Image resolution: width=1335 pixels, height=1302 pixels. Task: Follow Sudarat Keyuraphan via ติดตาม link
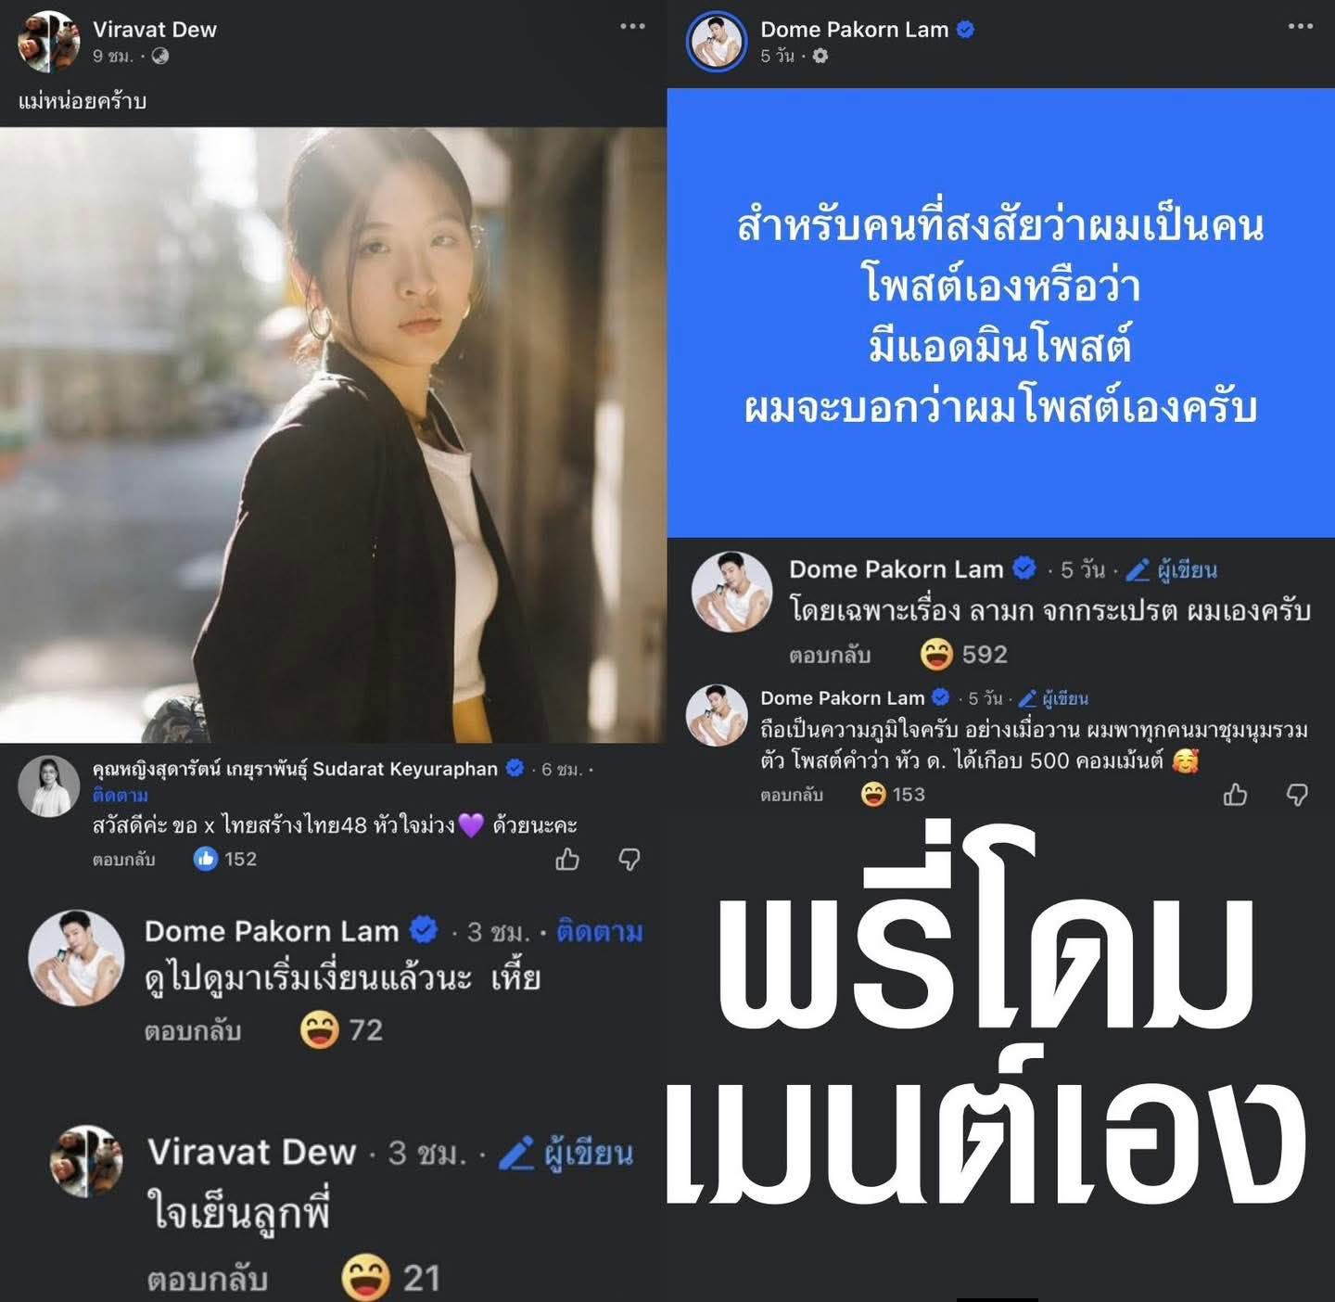coord(121,796)
